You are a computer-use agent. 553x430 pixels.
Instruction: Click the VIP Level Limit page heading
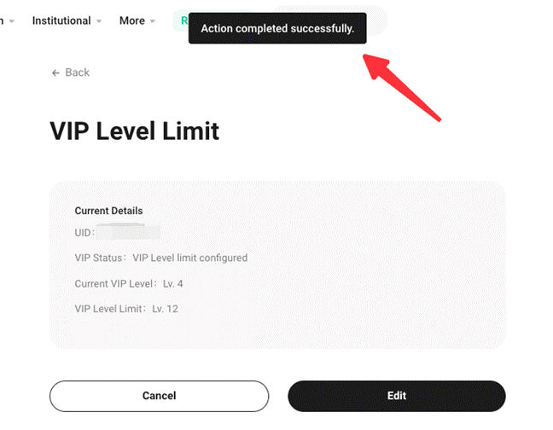click(x=134, y=131)
